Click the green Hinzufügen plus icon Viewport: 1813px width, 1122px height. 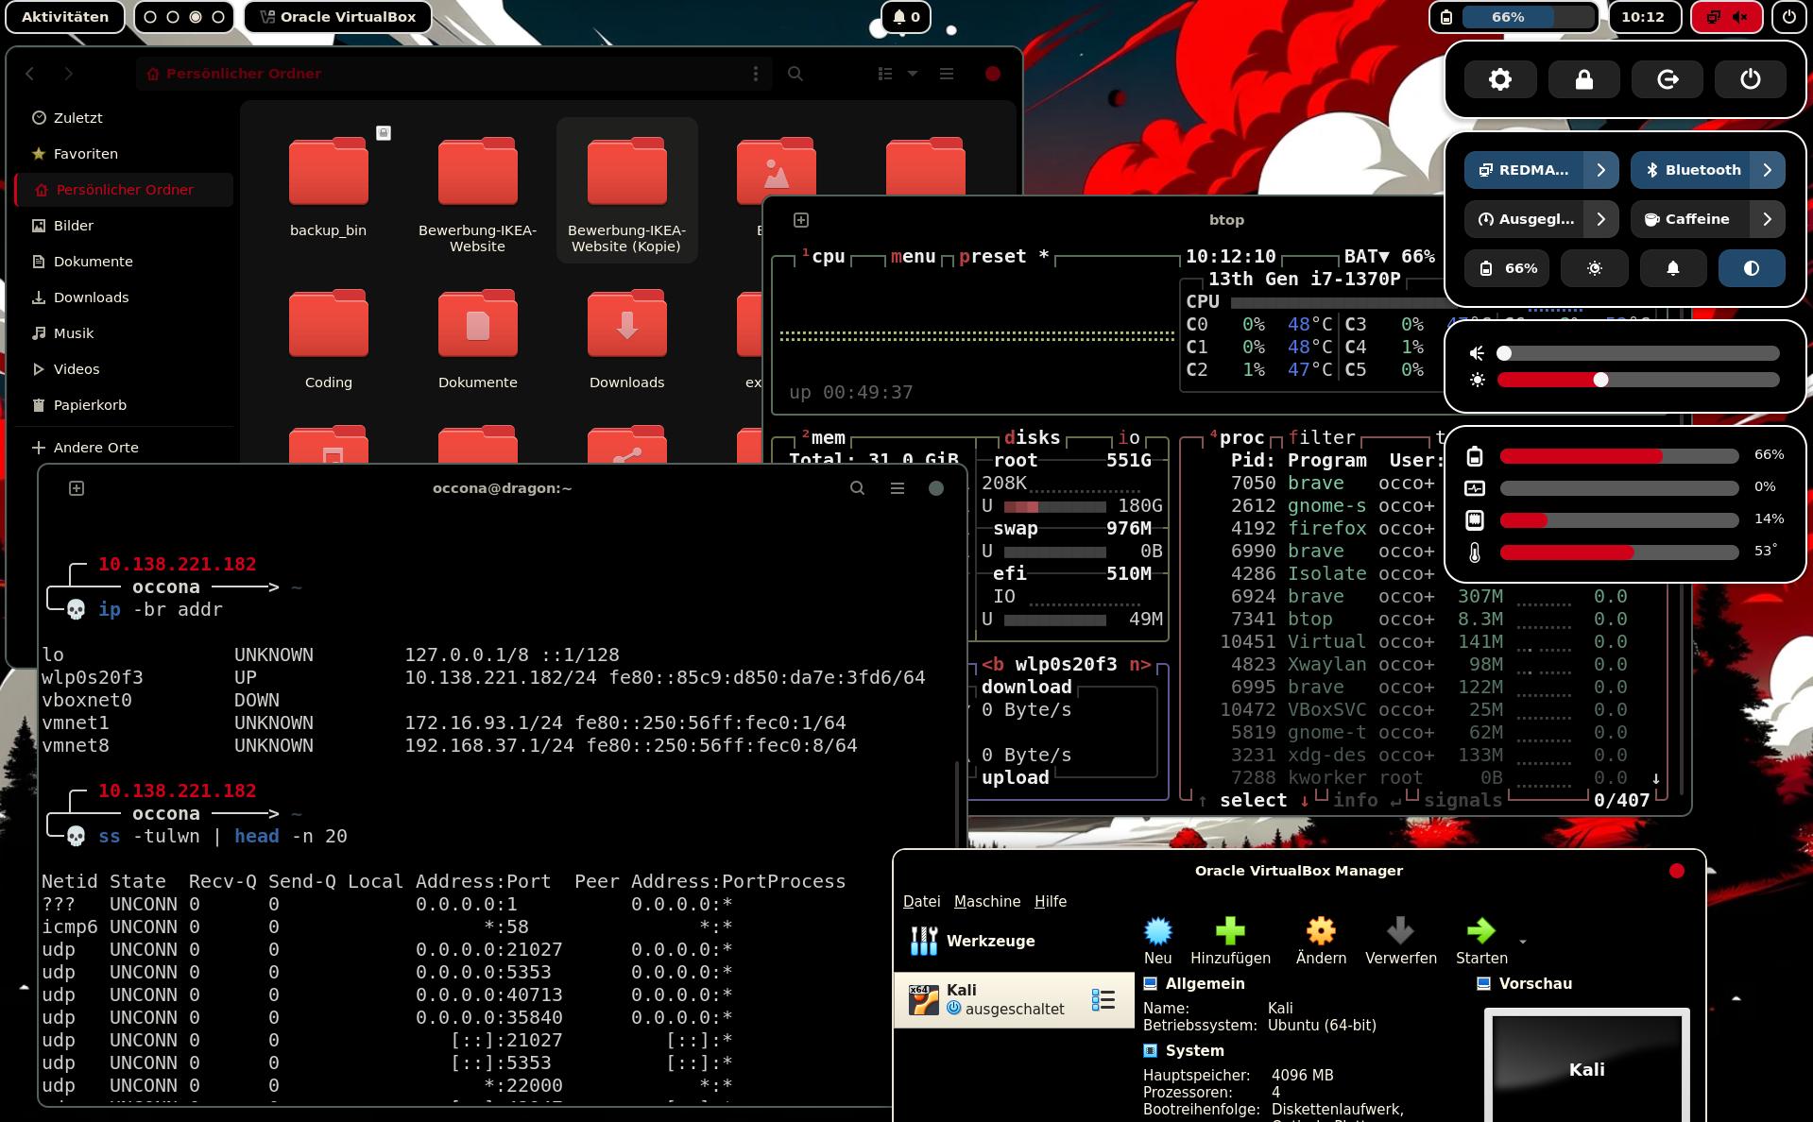(1229, 932)
